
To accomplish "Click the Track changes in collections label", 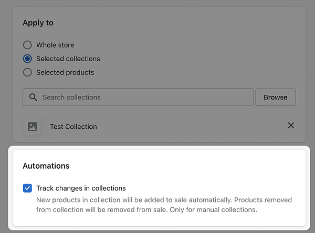I will (81, 188).
